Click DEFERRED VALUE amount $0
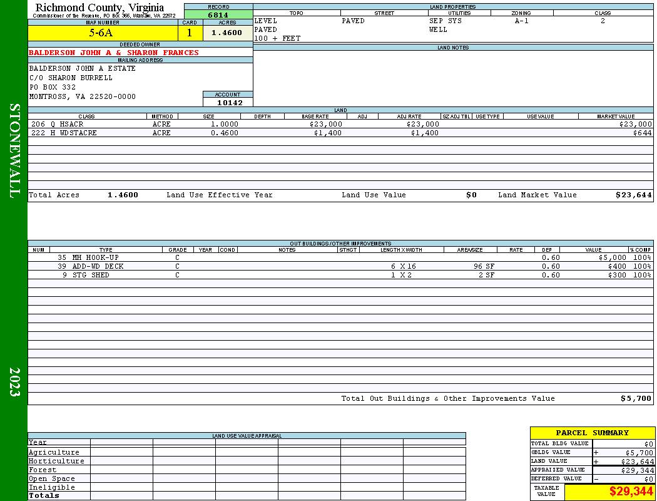Viewport: 657px width, 501px height. (x=649, y=479)
